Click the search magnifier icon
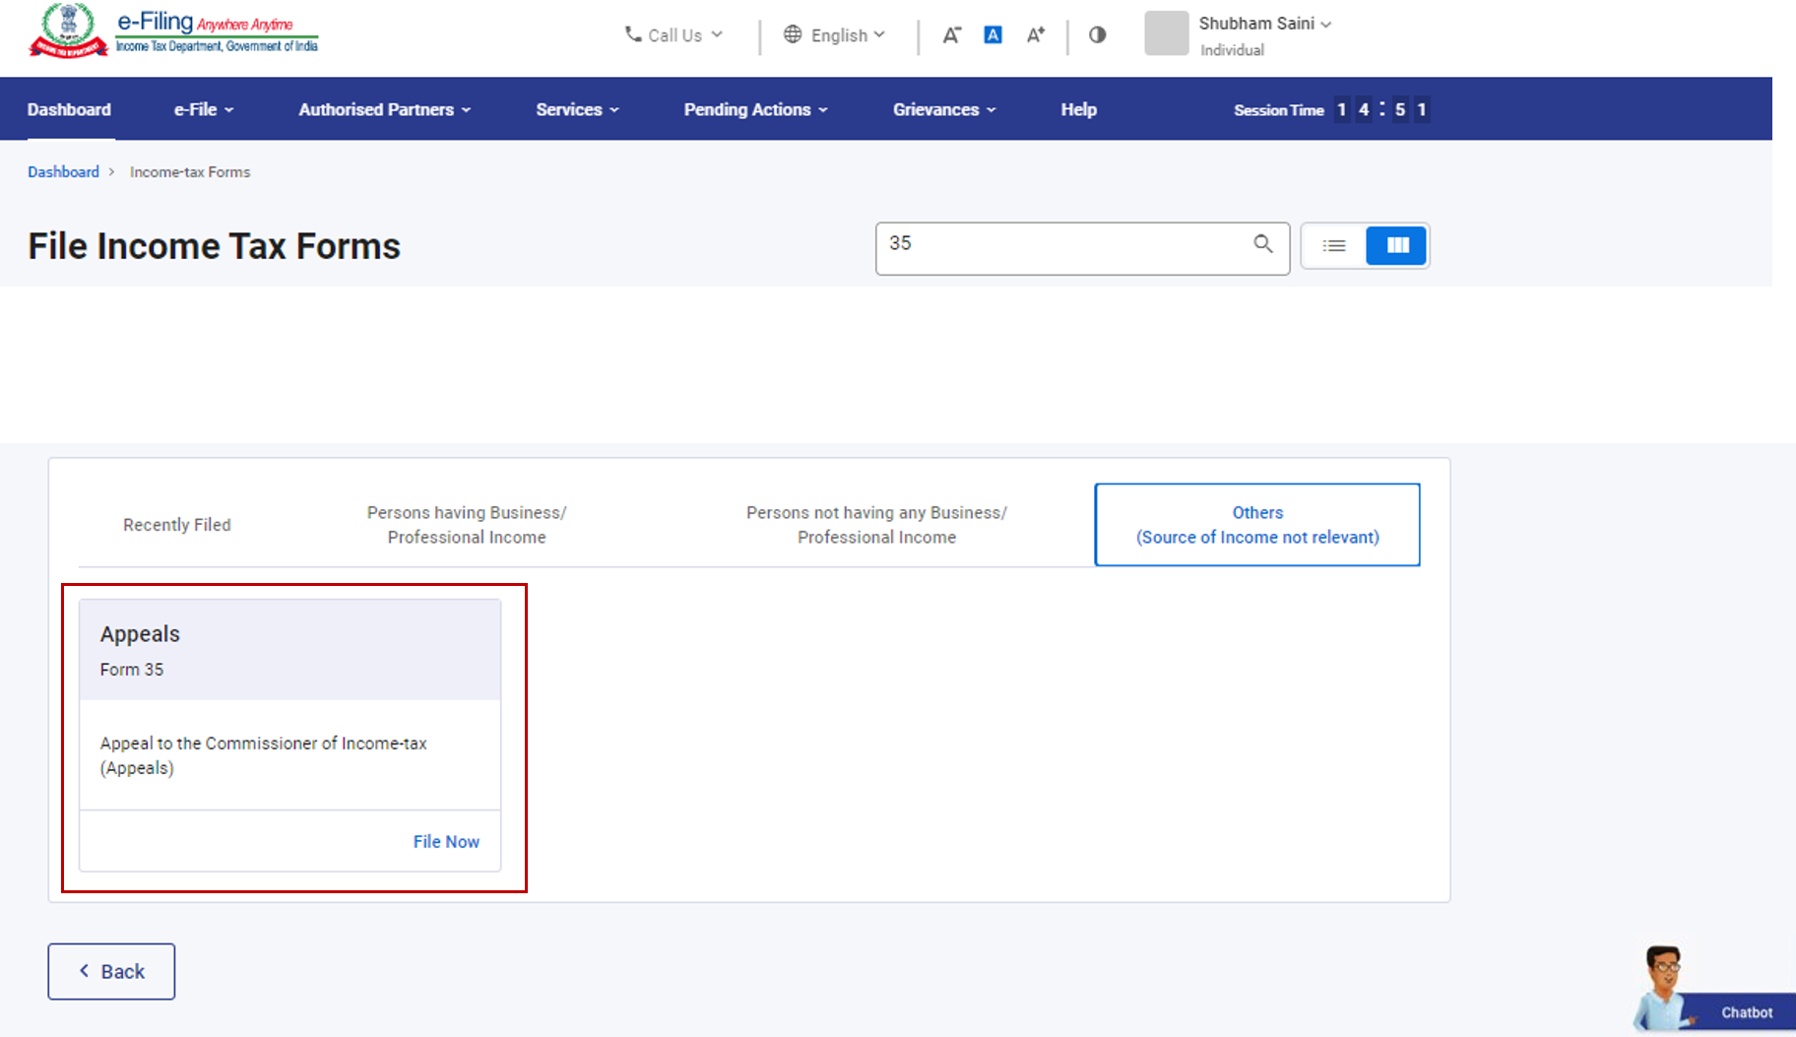 tap(1262, 244)
